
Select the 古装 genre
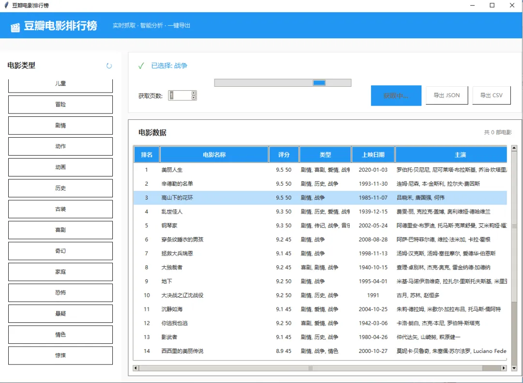(61, 209)
